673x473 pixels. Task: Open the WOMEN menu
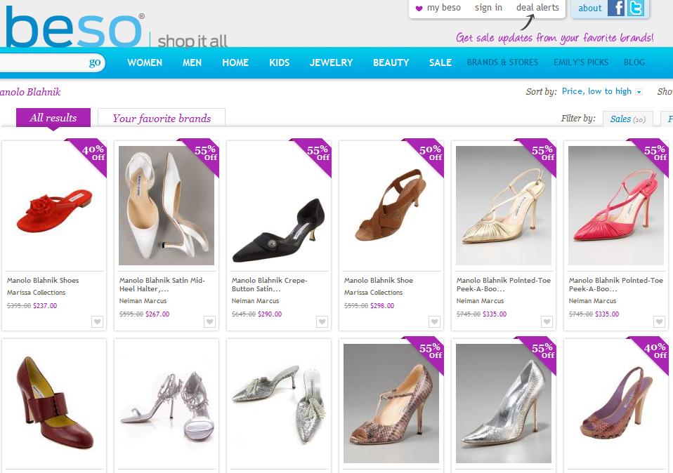145,62
